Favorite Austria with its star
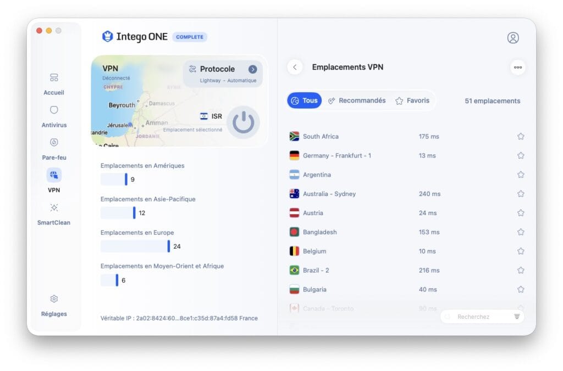Viewport: 563px width, 371px height. tap(521, 213)
